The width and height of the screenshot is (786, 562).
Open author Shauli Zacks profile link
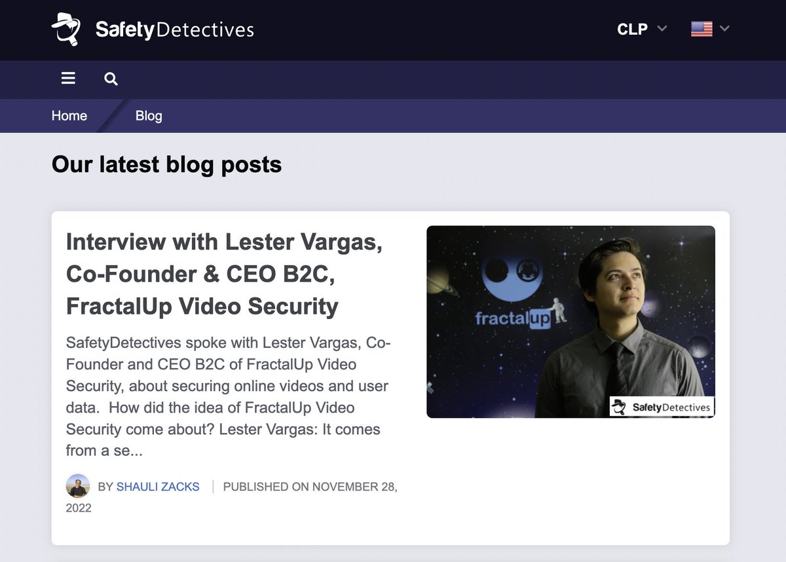coord(158,487)
